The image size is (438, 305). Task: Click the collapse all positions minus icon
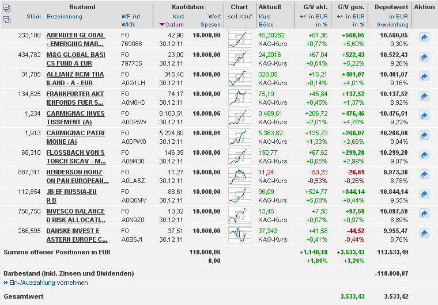click(7, 19)
